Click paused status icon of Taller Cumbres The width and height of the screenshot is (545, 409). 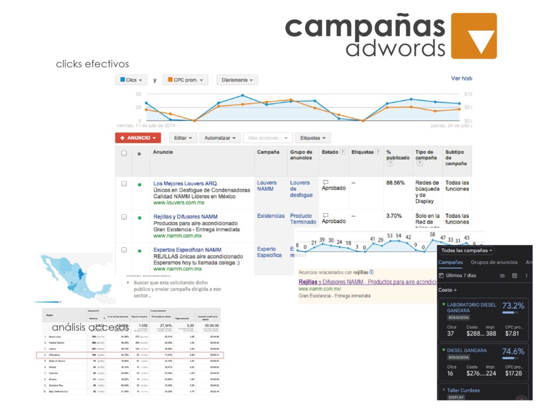pyautogui.click(x=443, y=390)
